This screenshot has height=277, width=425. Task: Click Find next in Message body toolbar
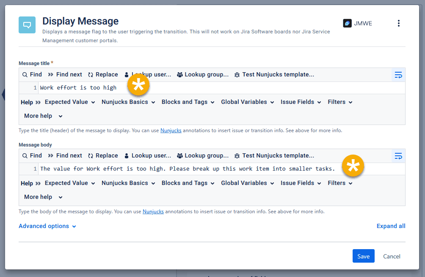click(65, 156)
